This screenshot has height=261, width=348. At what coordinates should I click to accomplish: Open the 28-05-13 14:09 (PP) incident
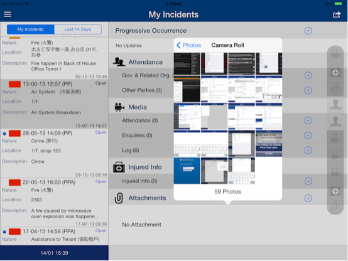click(54, 154)
